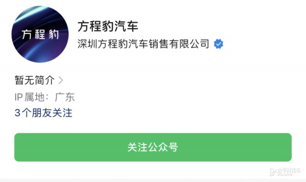306x182 pixels.
Task: Open the certified company info line
Action: pyautogui.click(x=150, y=43)
